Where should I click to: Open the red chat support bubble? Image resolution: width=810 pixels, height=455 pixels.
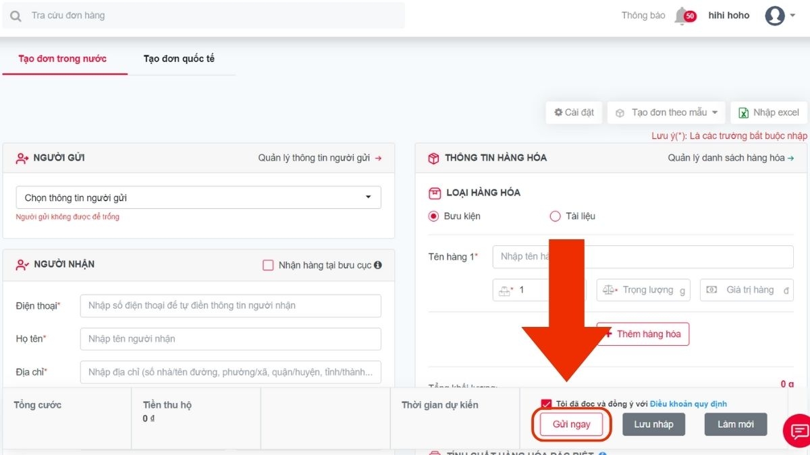point(799,431)
